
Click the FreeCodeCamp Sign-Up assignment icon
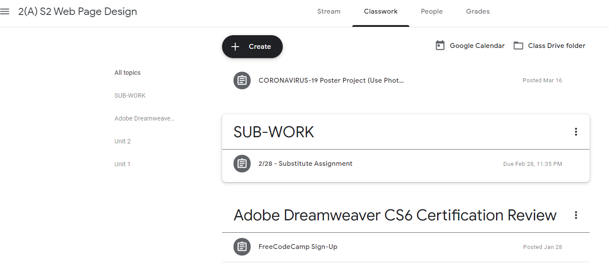point(242,247)
